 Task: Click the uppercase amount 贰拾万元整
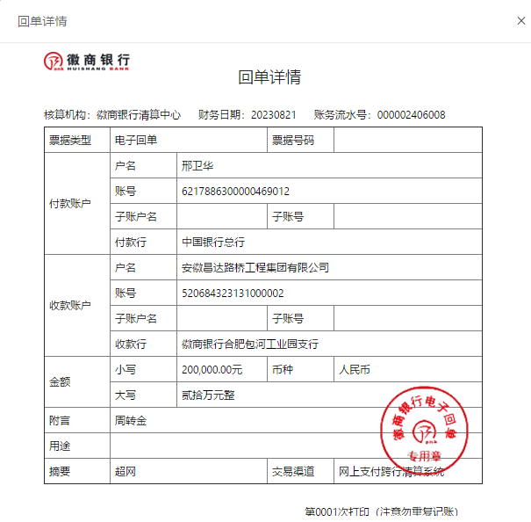coord(208,395)
